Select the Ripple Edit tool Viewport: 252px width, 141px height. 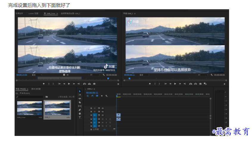(80, 99)
